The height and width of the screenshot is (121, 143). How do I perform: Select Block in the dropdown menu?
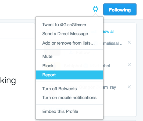[48, 66]
